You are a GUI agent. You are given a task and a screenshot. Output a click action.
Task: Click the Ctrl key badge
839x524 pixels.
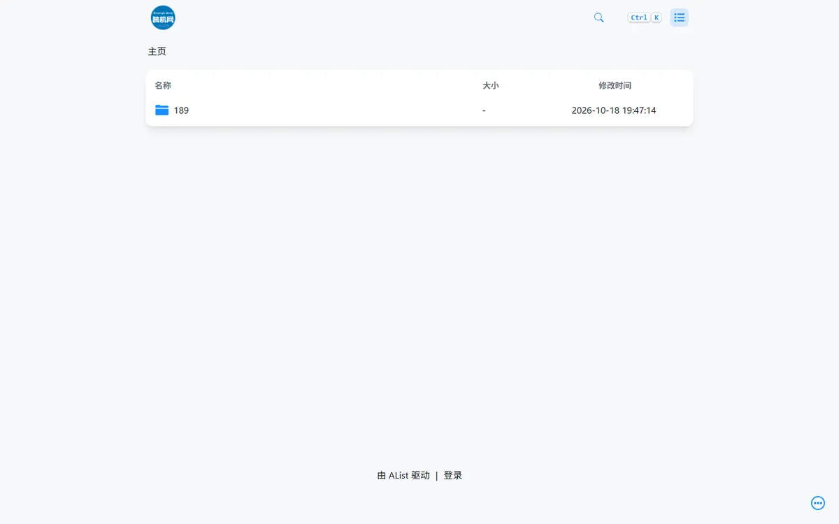click(x=639, y=17)
